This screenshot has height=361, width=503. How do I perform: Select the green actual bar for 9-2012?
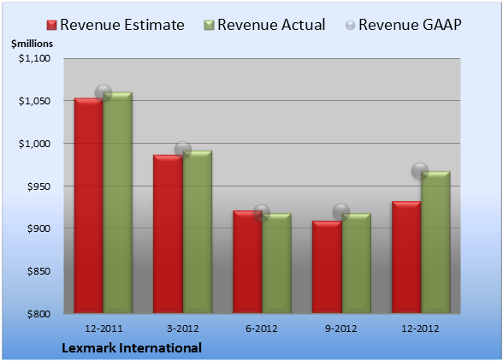pyautogui.click(x=357, y=263)
